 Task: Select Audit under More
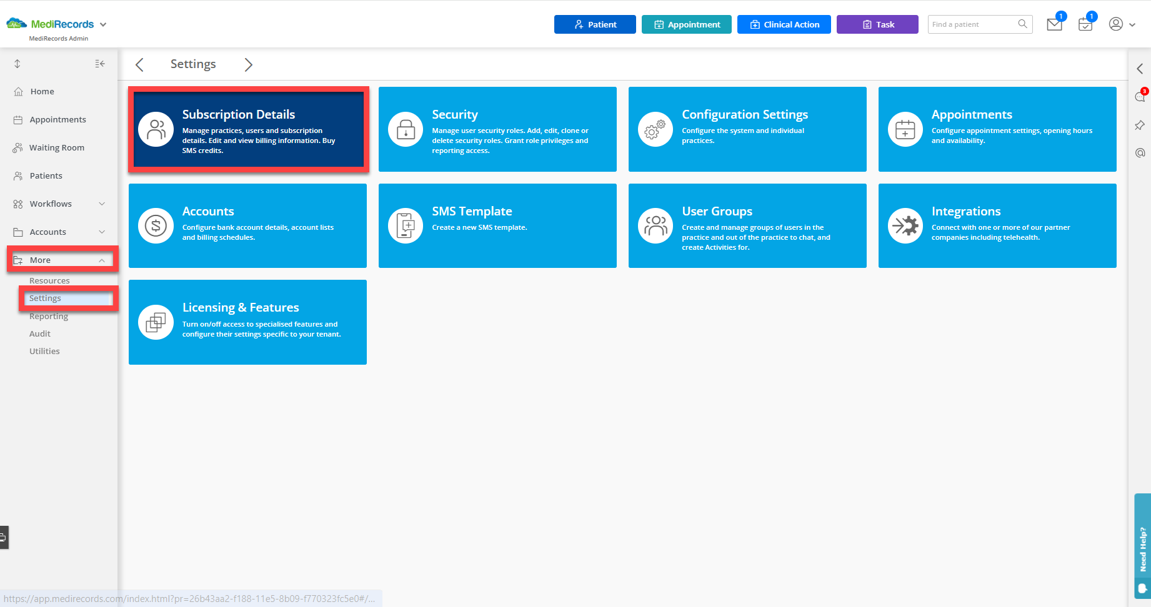[x=40, y=333]
